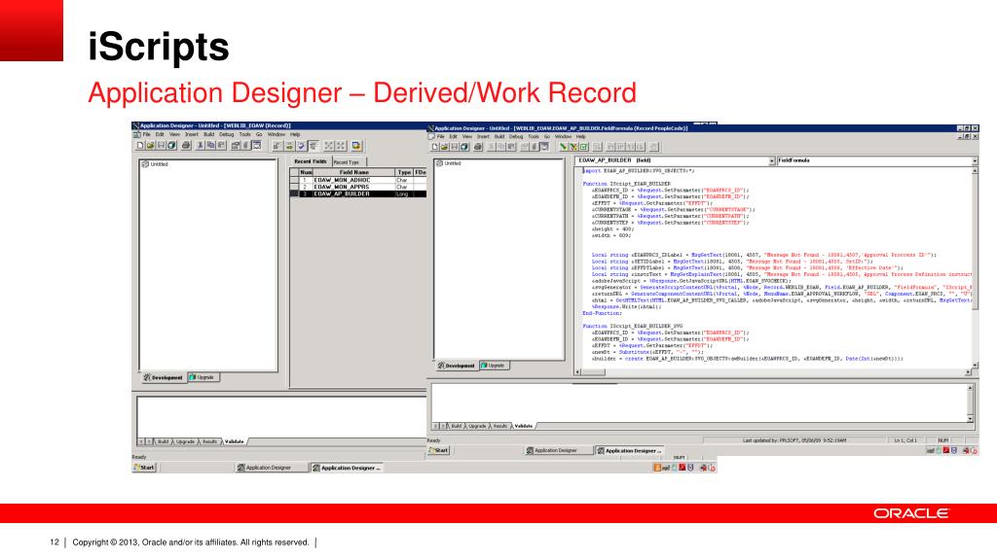Screen dimensions: 997x560
Task: Switch to Record Type tab
Action: pyautogui.click(x=348, y=162)
